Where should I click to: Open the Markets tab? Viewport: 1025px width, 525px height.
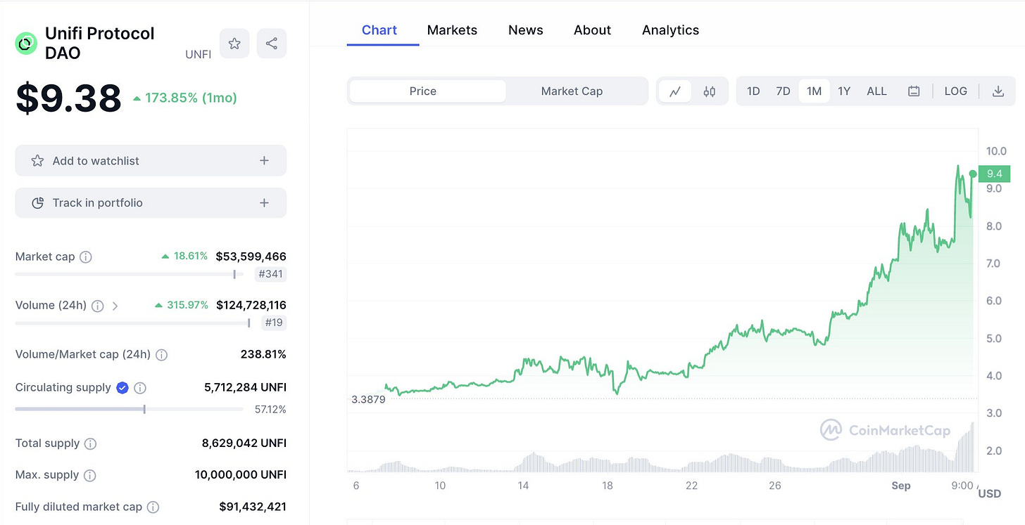[x=452, y=30]
